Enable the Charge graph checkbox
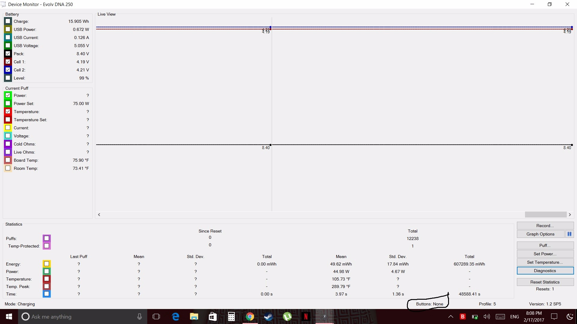Screen dimensions: 577x324 click(x=8, y=21)
